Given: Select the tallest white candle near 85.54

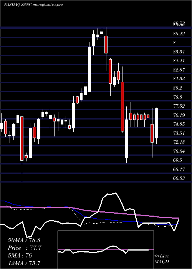Looking at the screenshot, I should 89,70.
